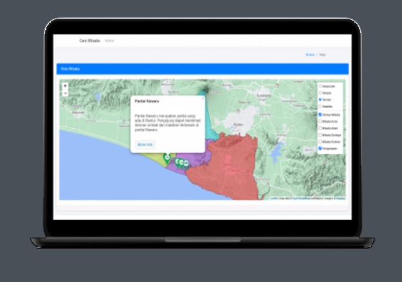
Task: Enable the Wisata Alam layer checkbox
Action: point(320,128)
